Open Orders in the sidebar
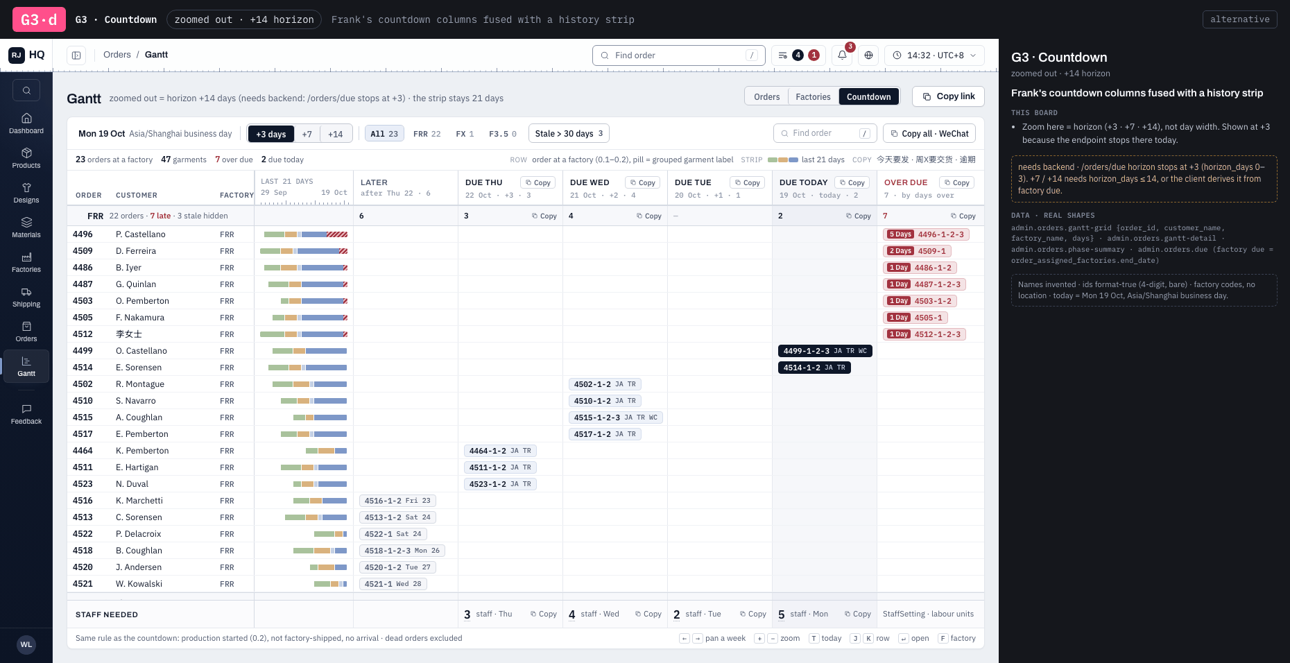1290x663 pixels. [x=26, y=331]
